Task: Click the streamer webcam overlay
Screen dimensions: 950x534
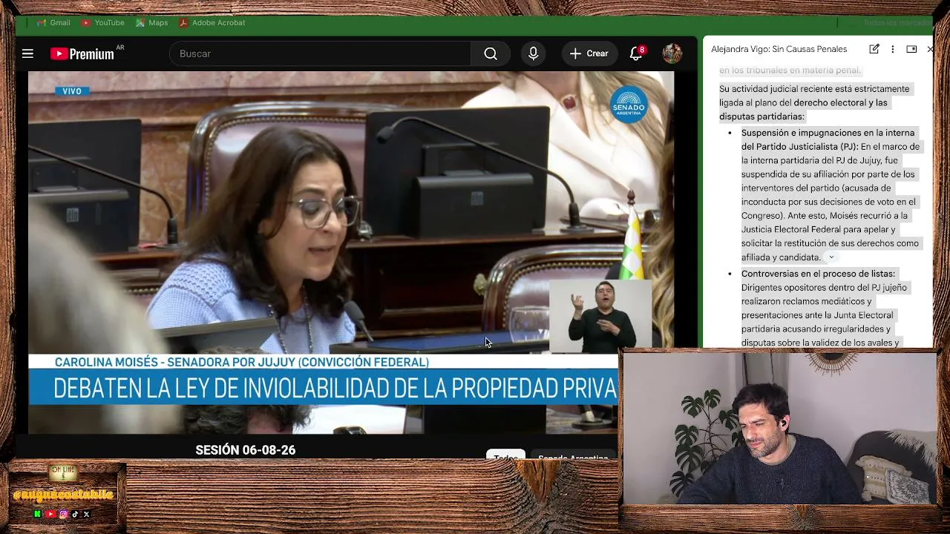Action: coord(779,429)
